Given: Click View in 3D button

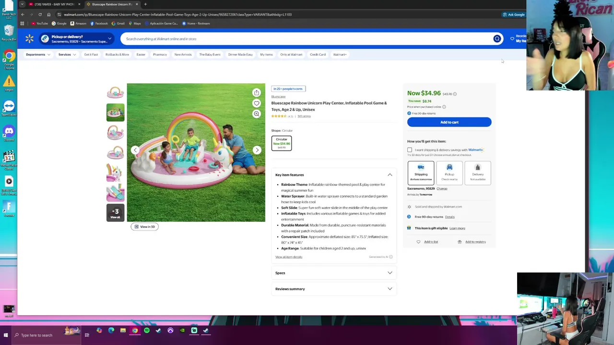Looking at the screenshot, I should [x=144, y=227].
